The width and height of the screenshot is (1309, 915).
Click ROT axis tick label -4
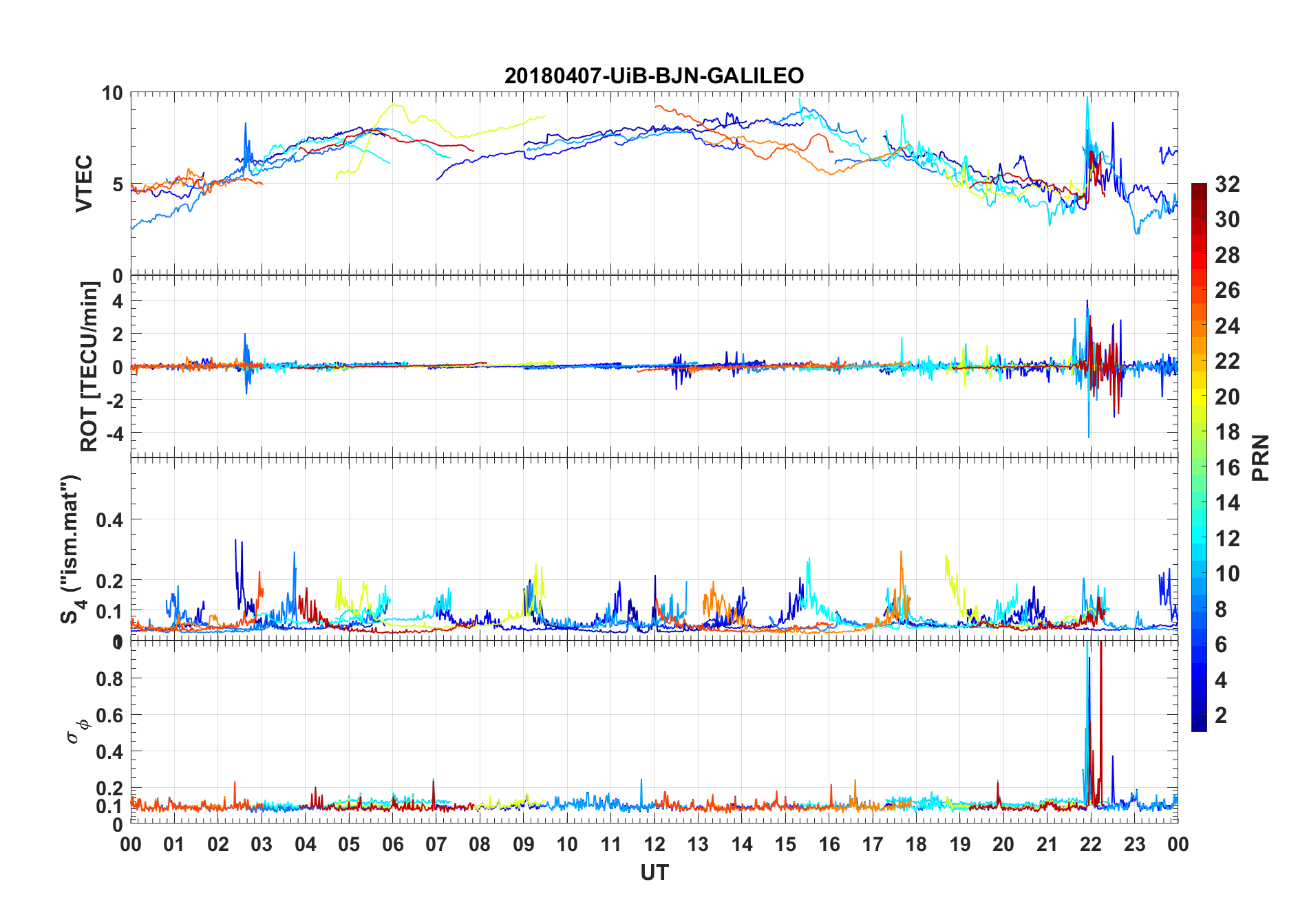(x=115, y=433)
